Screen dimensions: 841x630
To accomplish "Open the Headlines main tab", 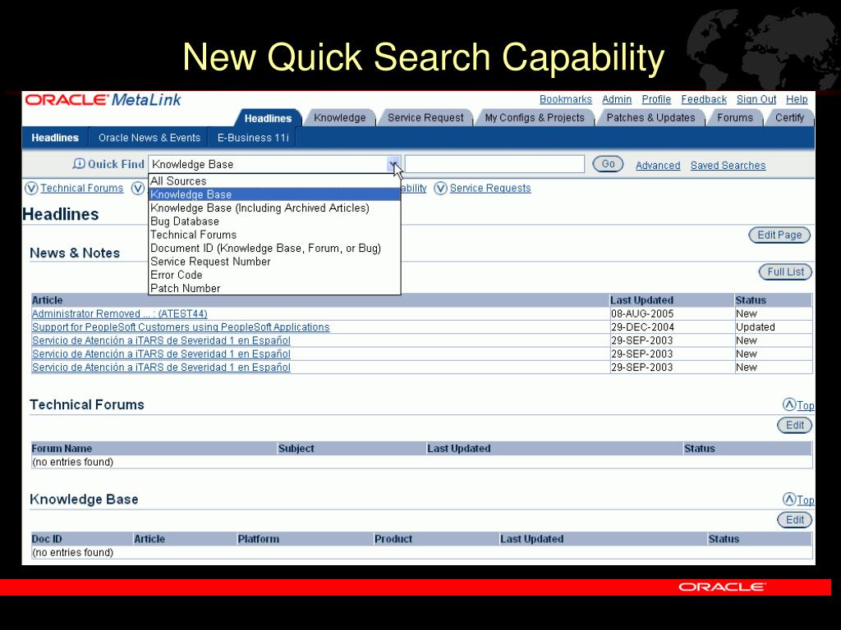I will click(x=268, y=118).
